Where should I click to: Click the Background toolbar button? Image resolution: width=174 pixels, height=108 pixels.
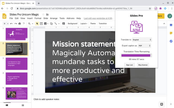click(73, 23)
